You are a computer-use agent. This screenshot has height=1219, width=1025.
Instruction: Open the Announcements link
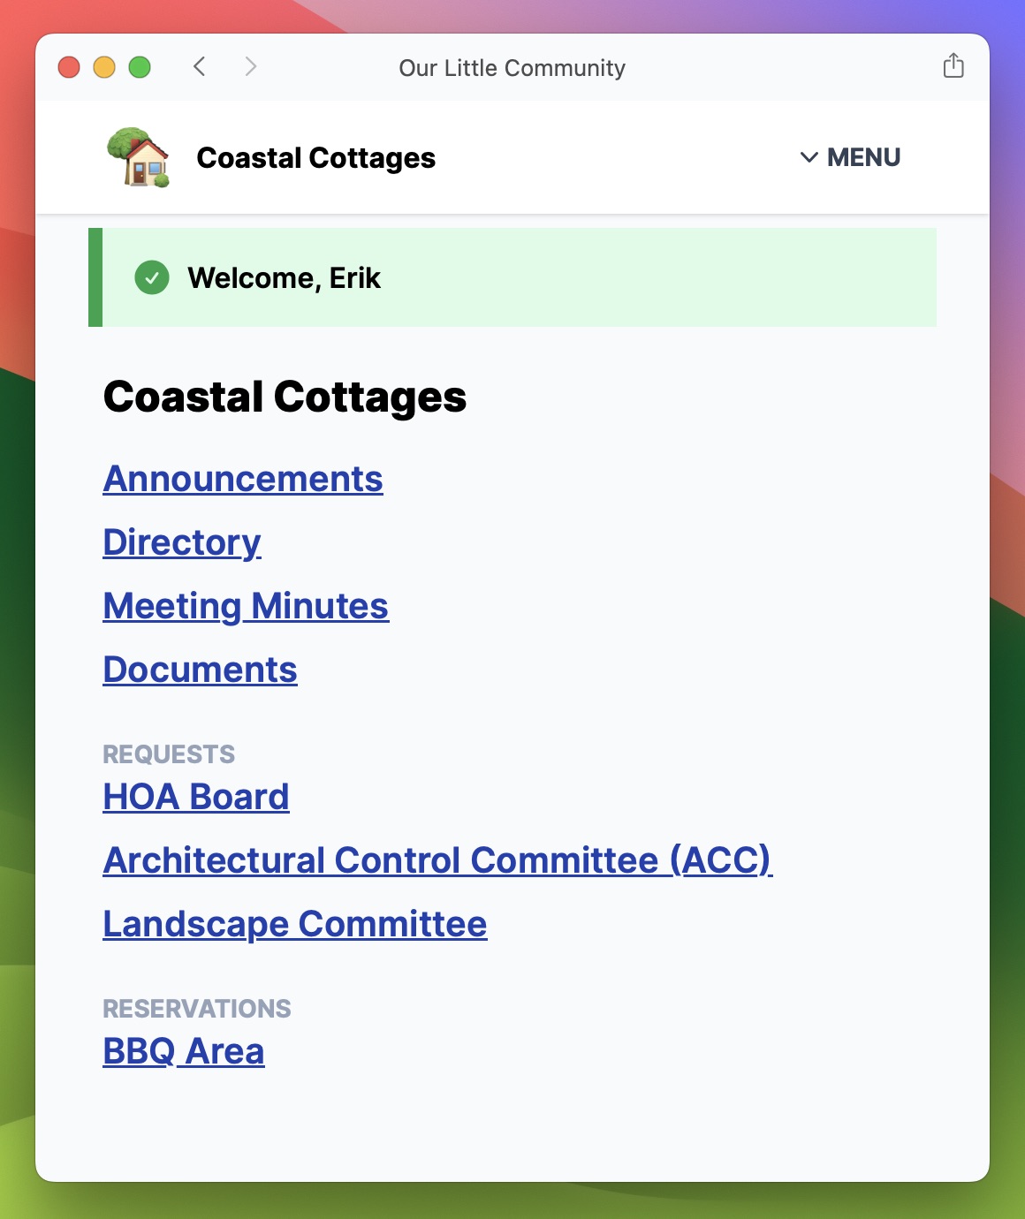(243, 479)
